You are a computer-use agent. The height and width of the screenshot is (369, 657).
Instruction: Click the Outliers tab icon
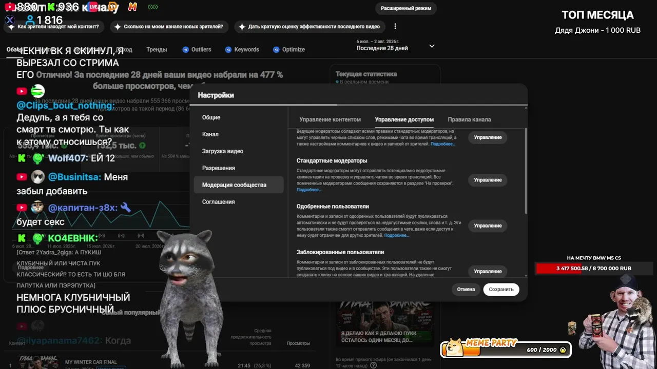point(186,50)
